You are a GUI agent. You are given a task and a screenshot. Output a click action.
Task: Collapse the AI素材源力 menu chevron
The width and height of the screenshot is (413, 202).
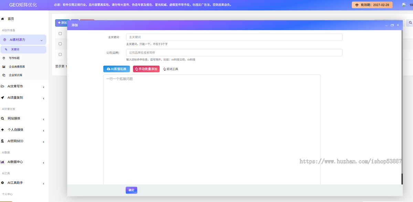[42, 40]
